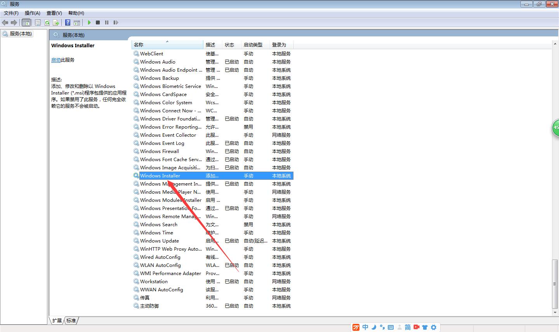The height and width of the screenshot is (332, 559).
Task: Open the IME skin shirt icon
Action: 425,327
